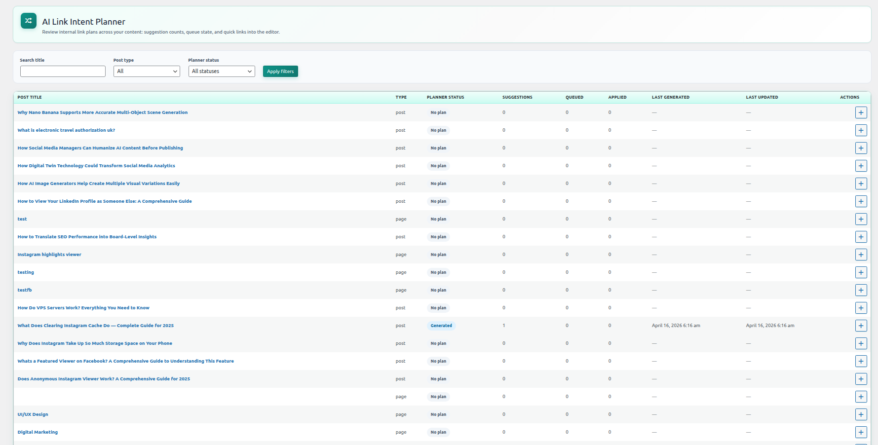Open the 'testing' page link

(26, 272)
